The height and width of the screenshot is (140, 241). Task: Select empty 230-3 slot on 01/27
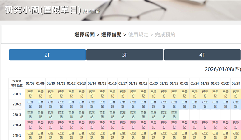[x=225, y=115]
